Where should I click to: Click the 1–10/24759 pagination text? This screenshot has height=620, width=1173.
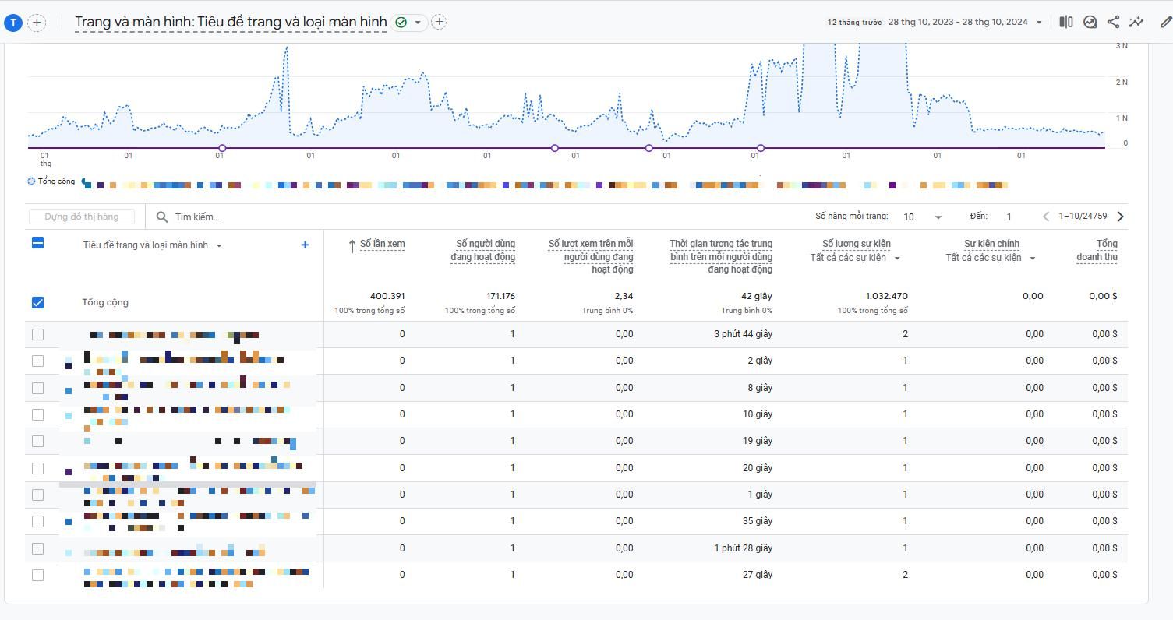tap(1083, 217)
